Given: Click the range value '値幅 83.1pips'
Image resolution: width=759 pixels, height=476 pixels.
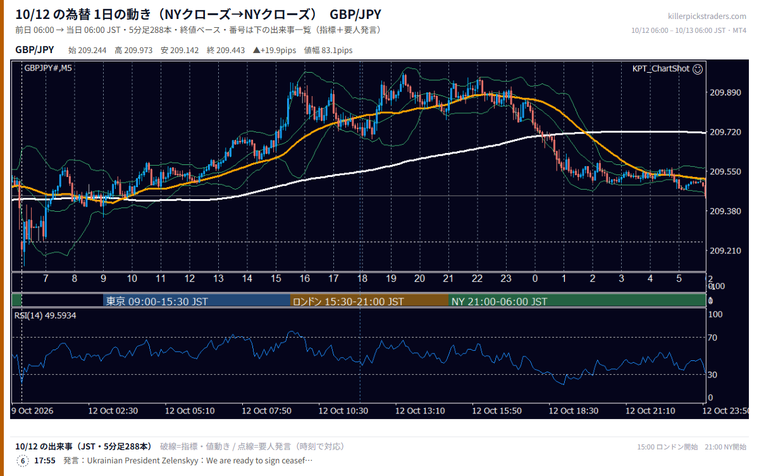Looking at the screenshot, I should [x=328, y=50].
